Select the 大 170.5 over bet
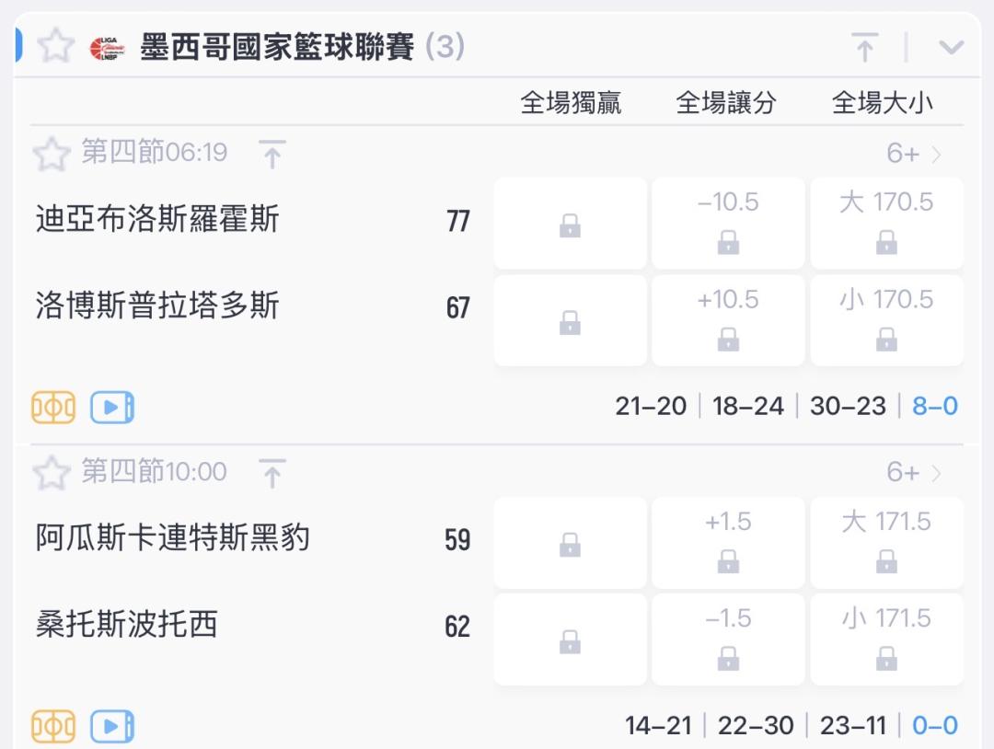The width and height of the screenshot is (994, 749). 887,223
